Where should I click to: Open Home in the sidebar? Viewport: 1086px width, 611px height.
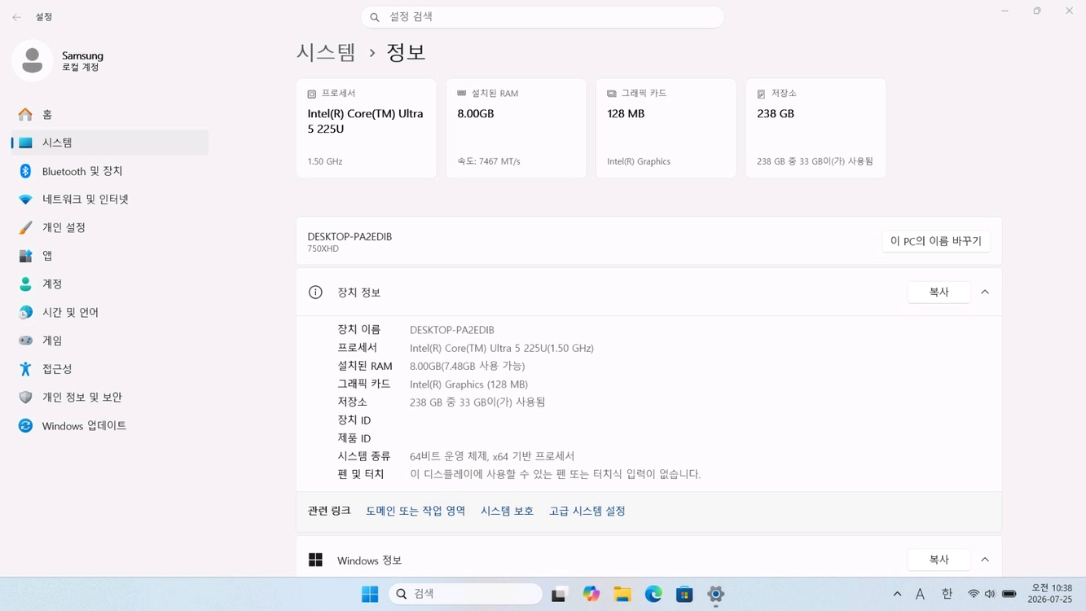click(110, 115)
